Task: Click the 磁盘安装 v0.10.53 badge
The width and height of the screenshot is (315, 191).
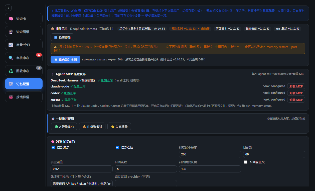Action: tap(258, 29)
